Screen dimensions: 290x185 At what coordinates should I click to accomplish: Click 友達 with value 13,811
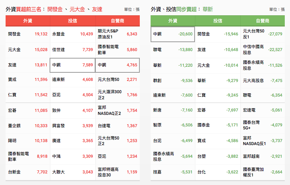(12, 65)
